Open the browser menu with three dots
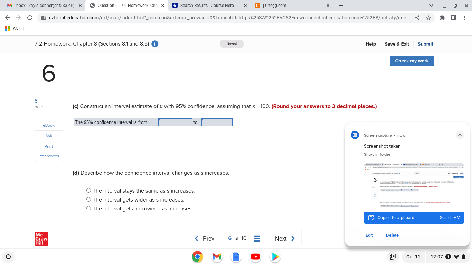Viewport: 472px width, 265px height. pos(465,18)
